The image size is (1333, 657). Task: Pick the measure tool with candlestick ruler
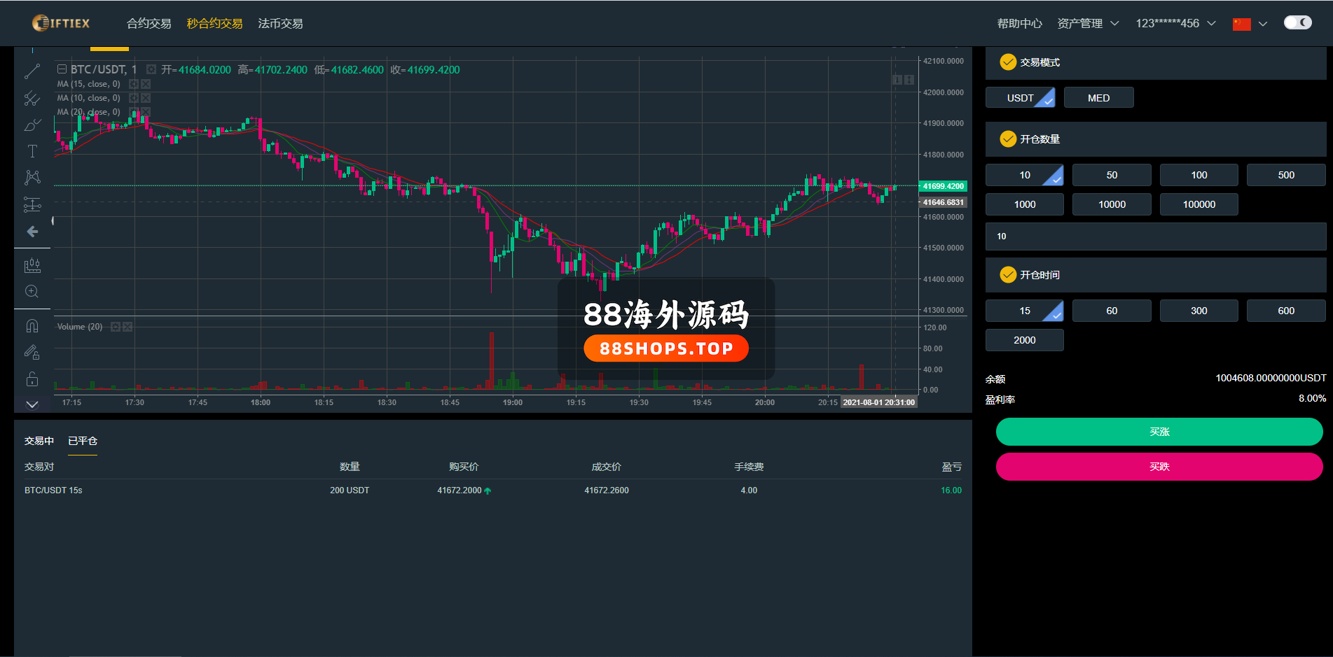[32, 265]
